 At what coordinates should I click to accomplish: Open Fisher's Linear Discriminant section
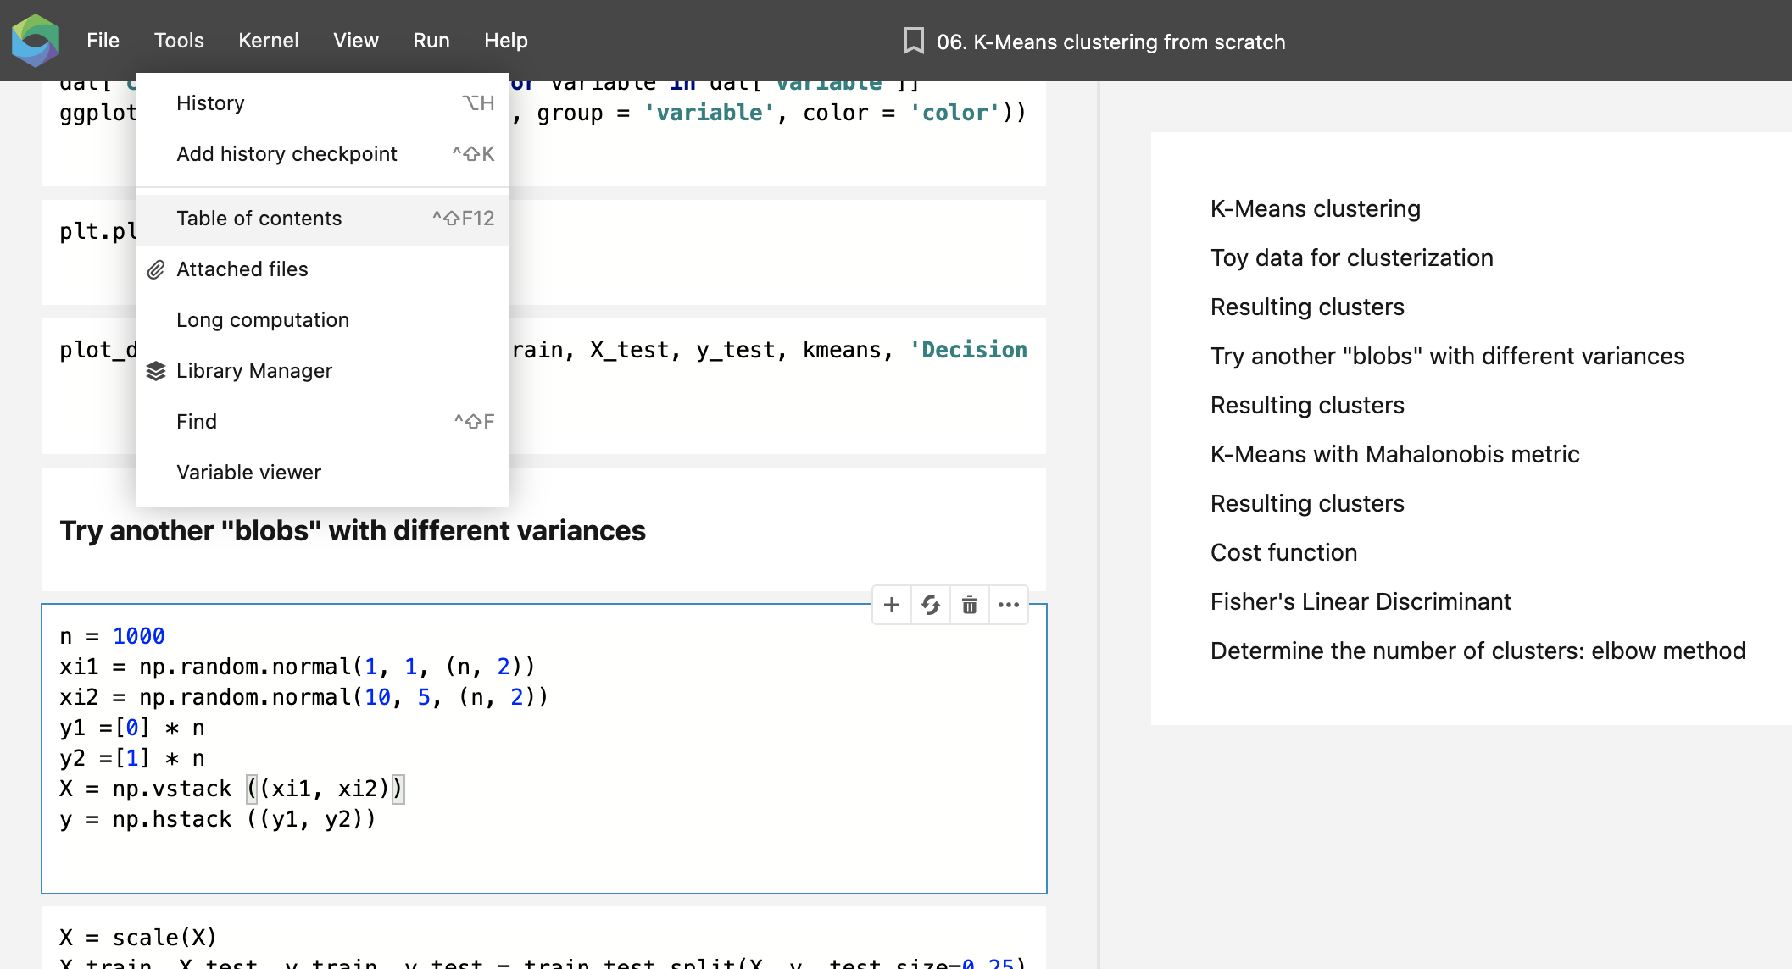(1360, 601)
